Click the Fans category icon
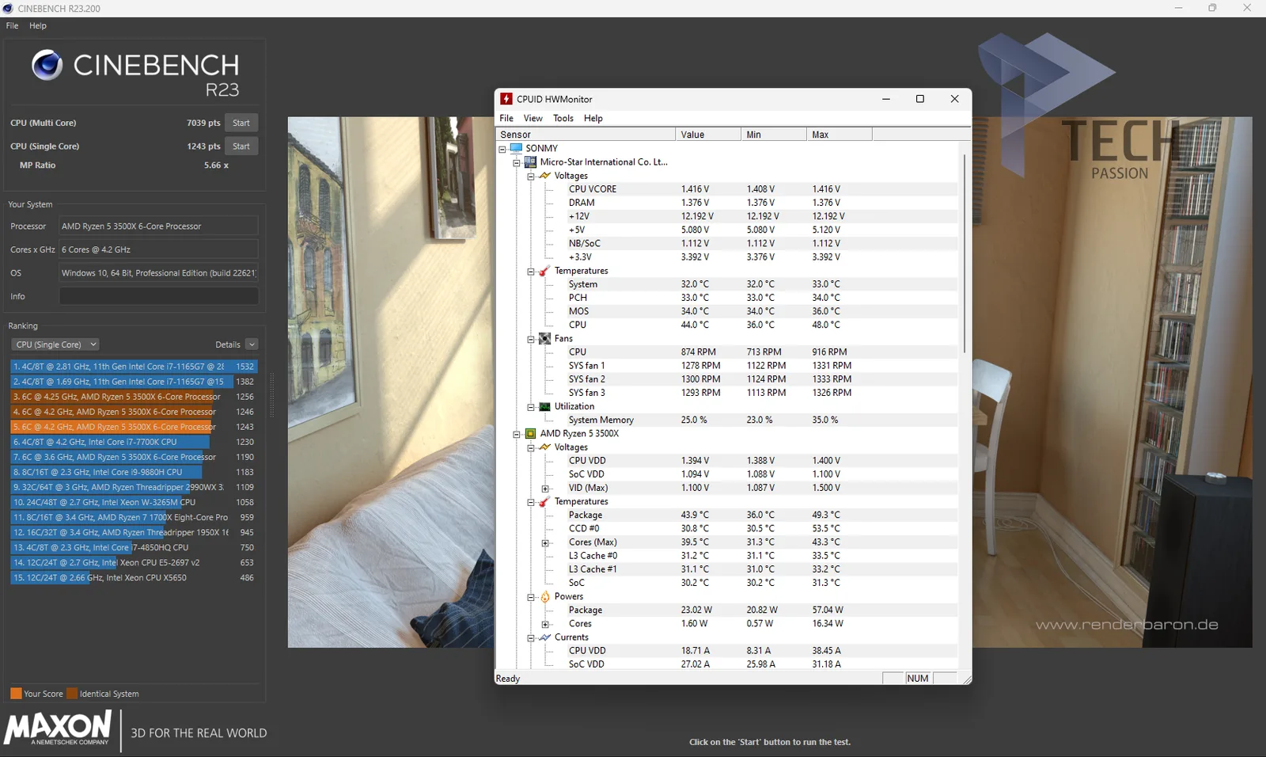This screenshot has height=757, width=1266. (x=544, y=338)
